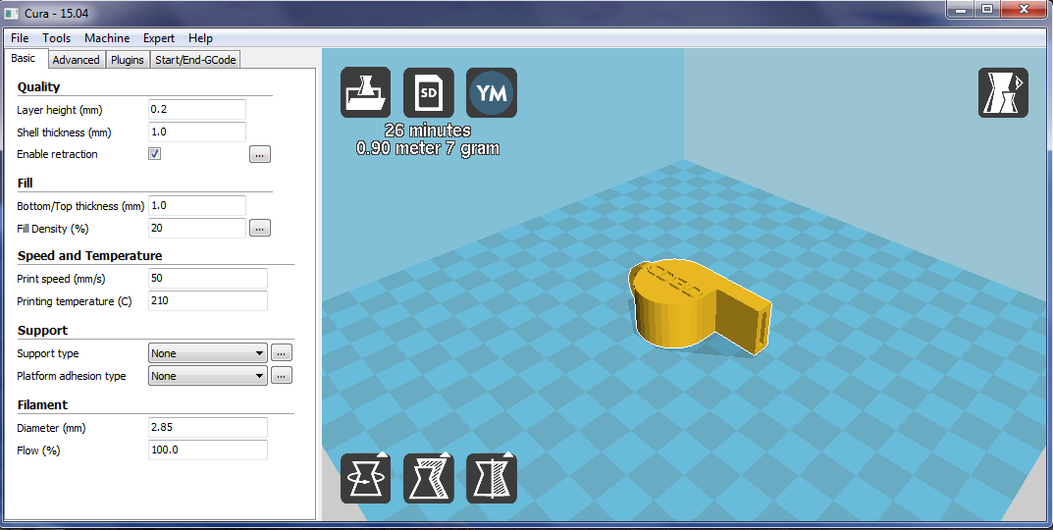Screen dimensions: 1053x530
Task: Click the "26 minutes" print time text
Action: click(428, 131)
